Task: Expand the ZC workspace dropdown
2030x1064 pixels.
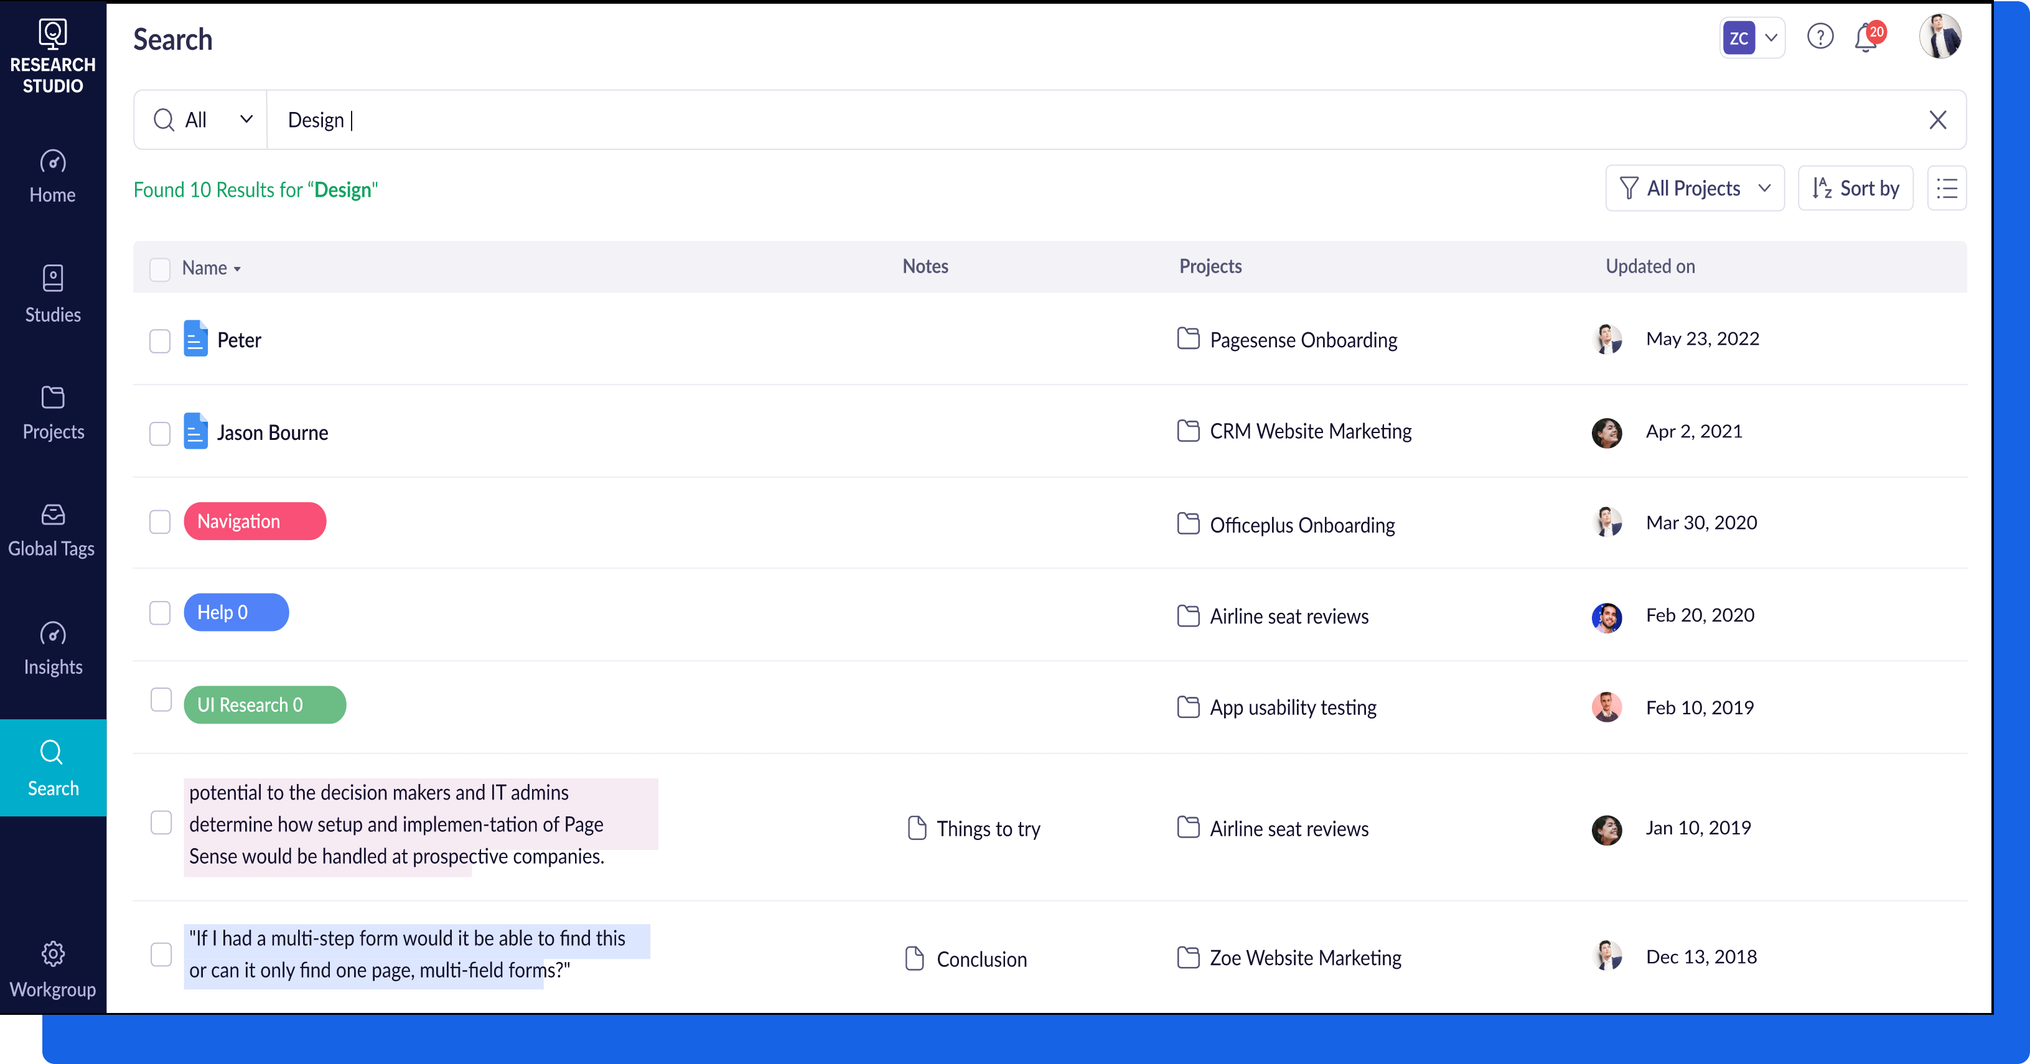Action: tap(1751, 37)
